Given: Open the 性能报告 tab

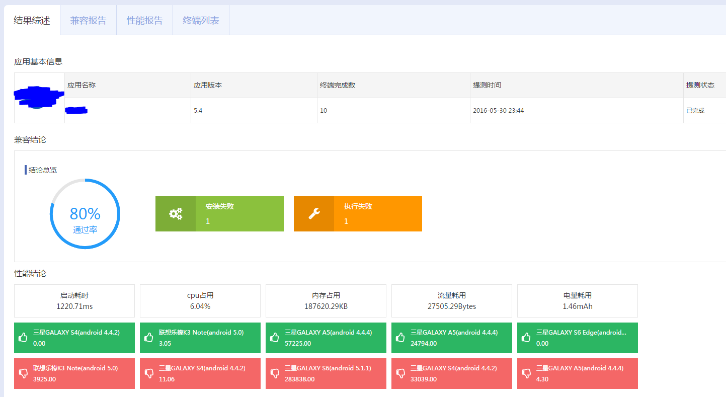Looking at the screenshot, I should tap(144, 21).
